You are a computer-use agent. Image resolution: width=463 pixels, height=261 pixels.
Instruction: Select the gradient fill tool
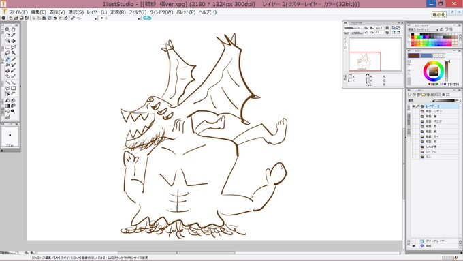(x=7, y=106)
